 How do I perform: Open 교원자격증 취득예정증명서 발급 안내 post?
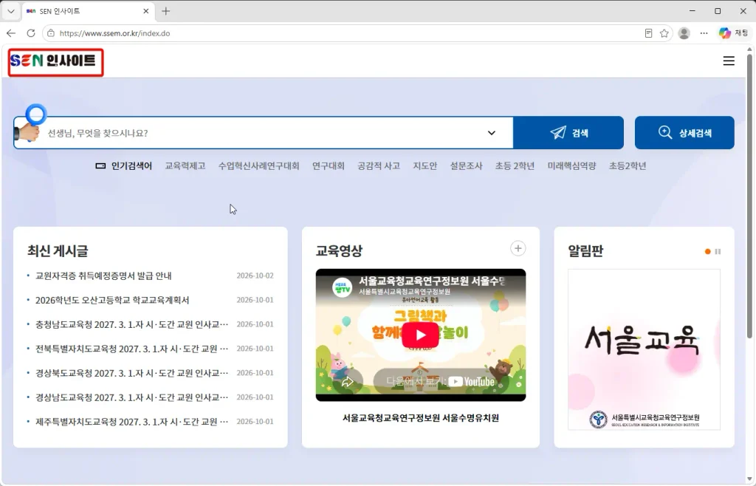(x=103, y=275)
